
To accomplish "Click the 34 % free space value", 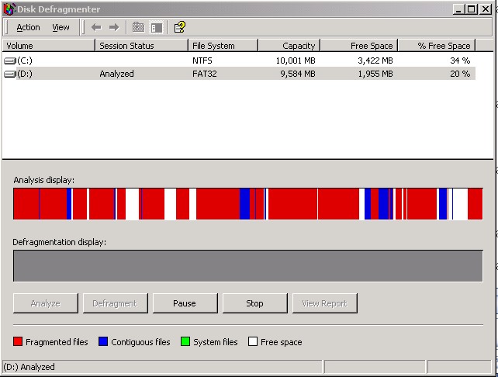I will click(460, 61).
